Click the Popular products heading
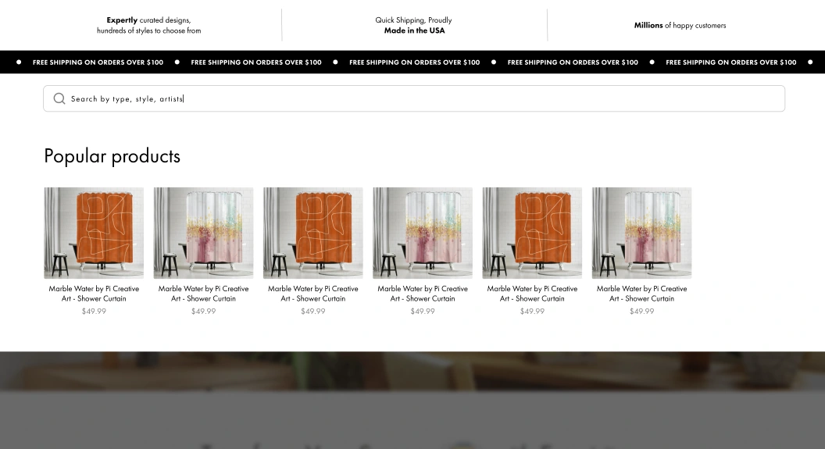The width and height of the screenshot is (825, 449). (x=112, y=156)
